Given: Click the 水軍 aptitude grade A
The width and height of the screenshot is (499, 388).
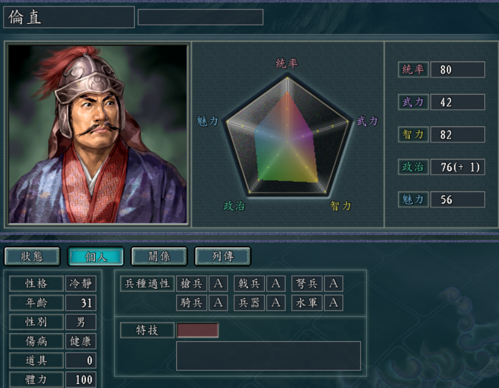Looking at the screenshot, I should [333, 302].
